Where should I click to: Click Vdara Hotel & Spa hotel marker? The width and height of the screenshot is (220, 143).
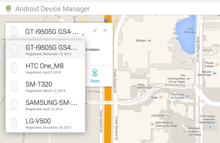click(x=134, y=86)
